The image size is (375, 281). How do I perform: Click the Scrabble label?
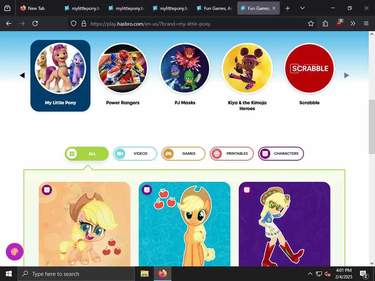pyautogui.click(x=309, y=103)
